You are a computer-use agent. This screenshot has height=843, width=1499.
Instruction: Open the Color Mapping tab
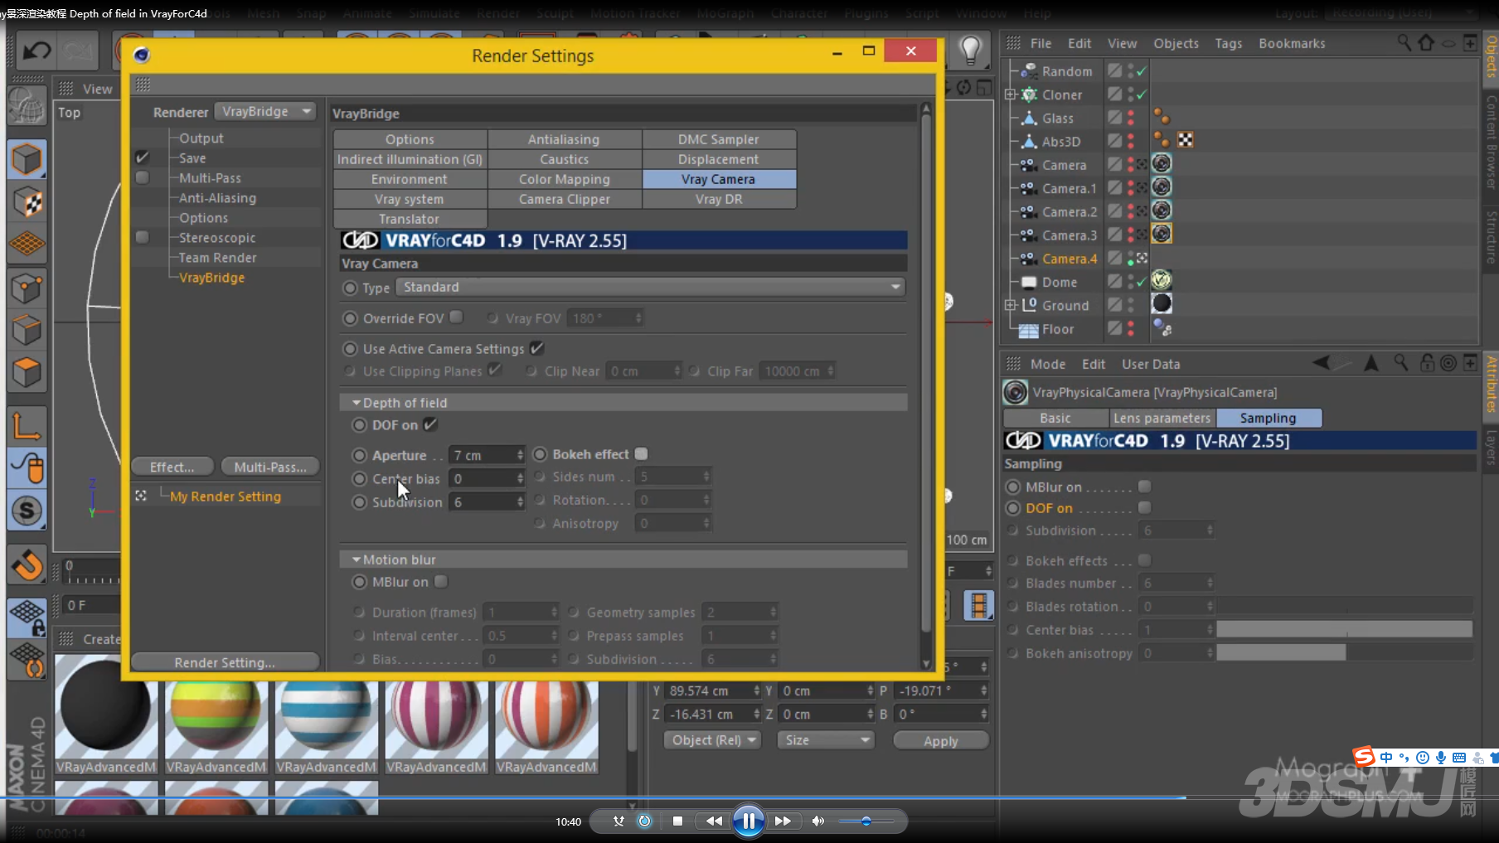564,179
